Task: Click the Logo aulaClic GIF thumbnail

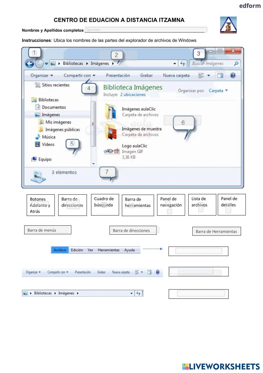Action: tap(112, 151)
